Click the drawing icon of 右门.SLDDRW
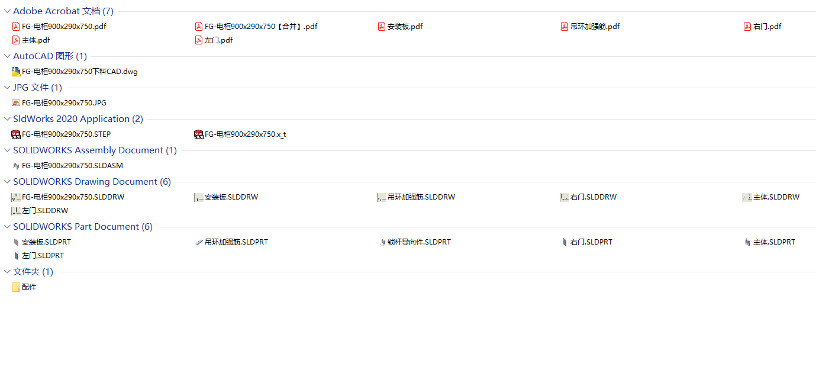Image resolution: width=816 pixels, height=389 pixels. pos(565,197)
